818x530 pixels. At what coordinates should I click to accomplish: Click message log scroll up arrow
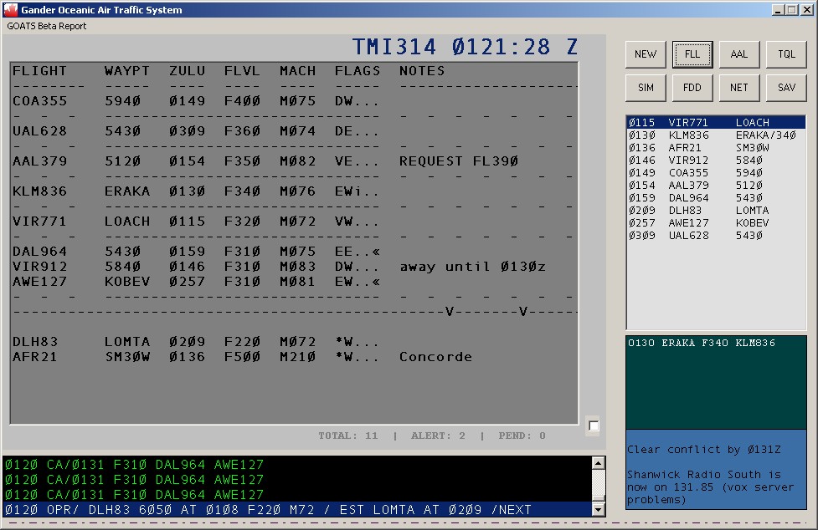(599, 462)
